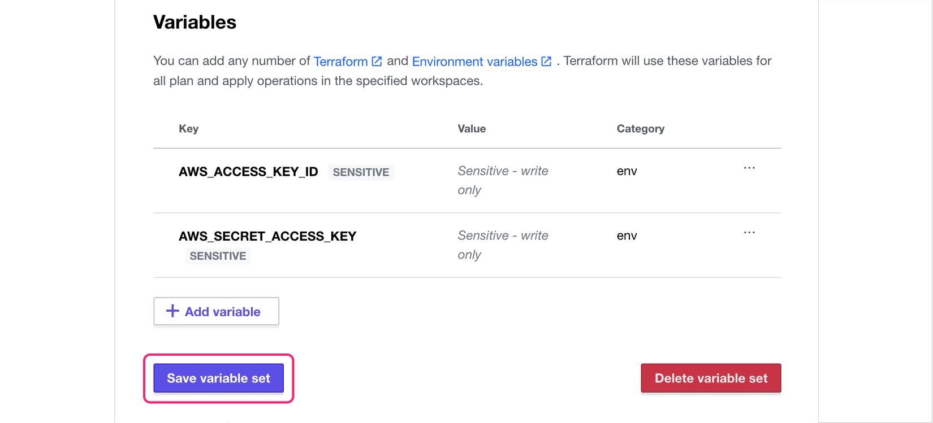Save the variable set
This screenshot has width=933, height=423.
point(218,378)
